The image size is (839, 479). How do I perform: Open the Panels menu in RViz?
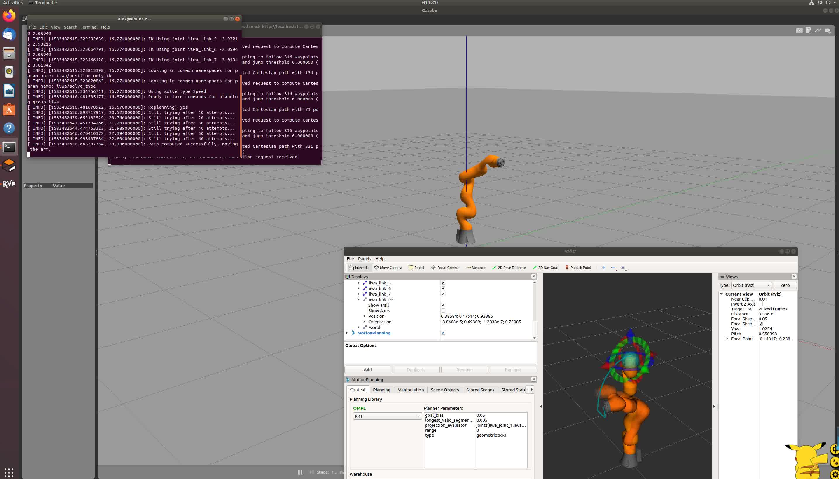[x=364, y=258]
